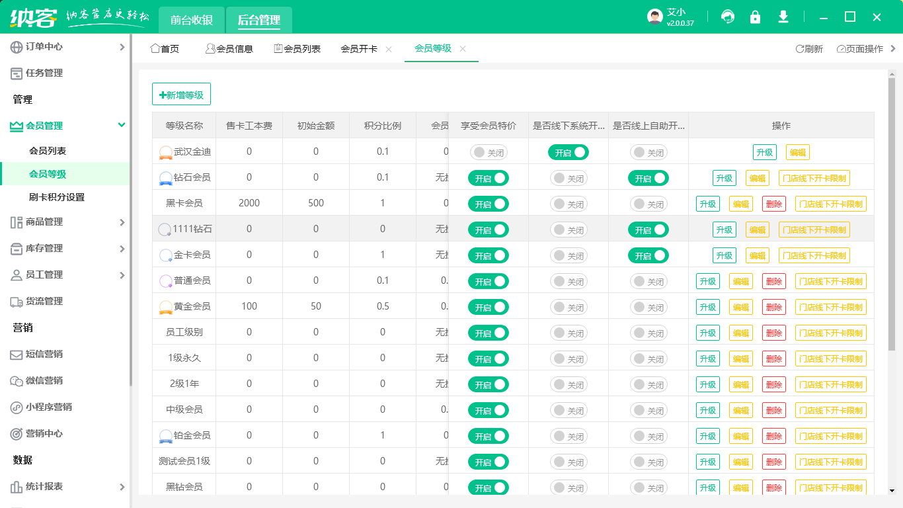Click the lock screen icon
903x508 pixels.
[x=755, y=17]
